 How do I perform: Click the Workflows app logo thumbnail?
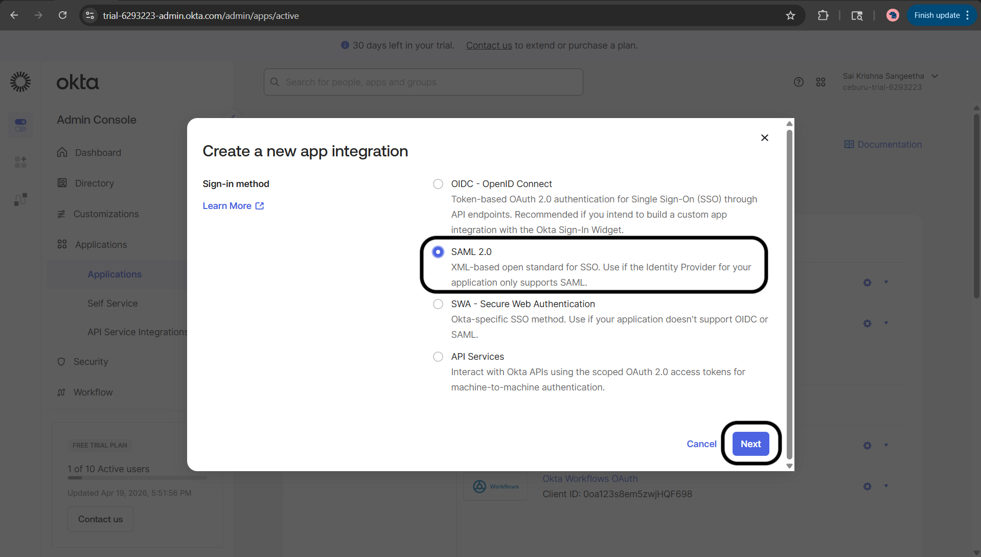(x=495, y=486)
